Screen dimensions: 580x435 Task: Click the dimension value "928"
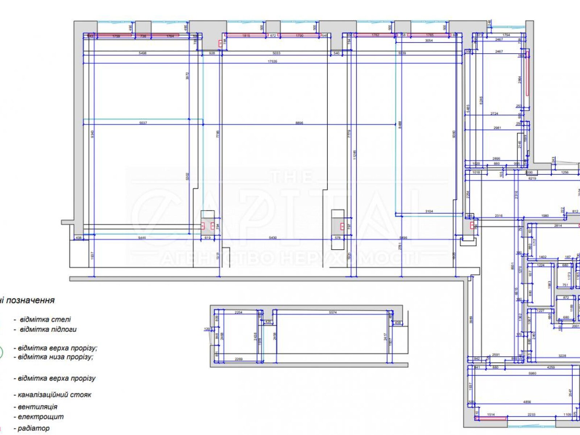(212, 53)
